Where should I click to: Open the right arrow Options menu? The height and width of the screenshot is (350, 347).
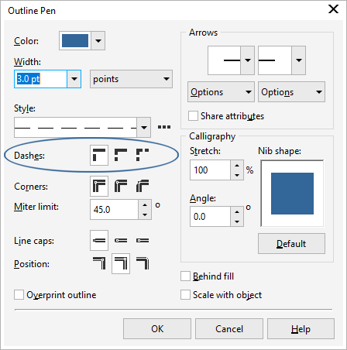(291, 92)
